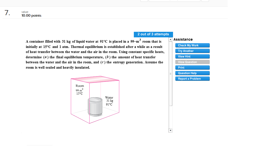Select the grayed-out View Question option
This screenshot has width=255, height=159.
(x=192, y=62)
